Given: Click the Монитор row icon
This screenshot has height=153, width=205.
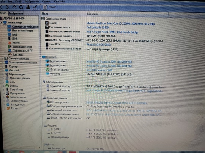Looking at the screenshot, I should tap(47, 74).
